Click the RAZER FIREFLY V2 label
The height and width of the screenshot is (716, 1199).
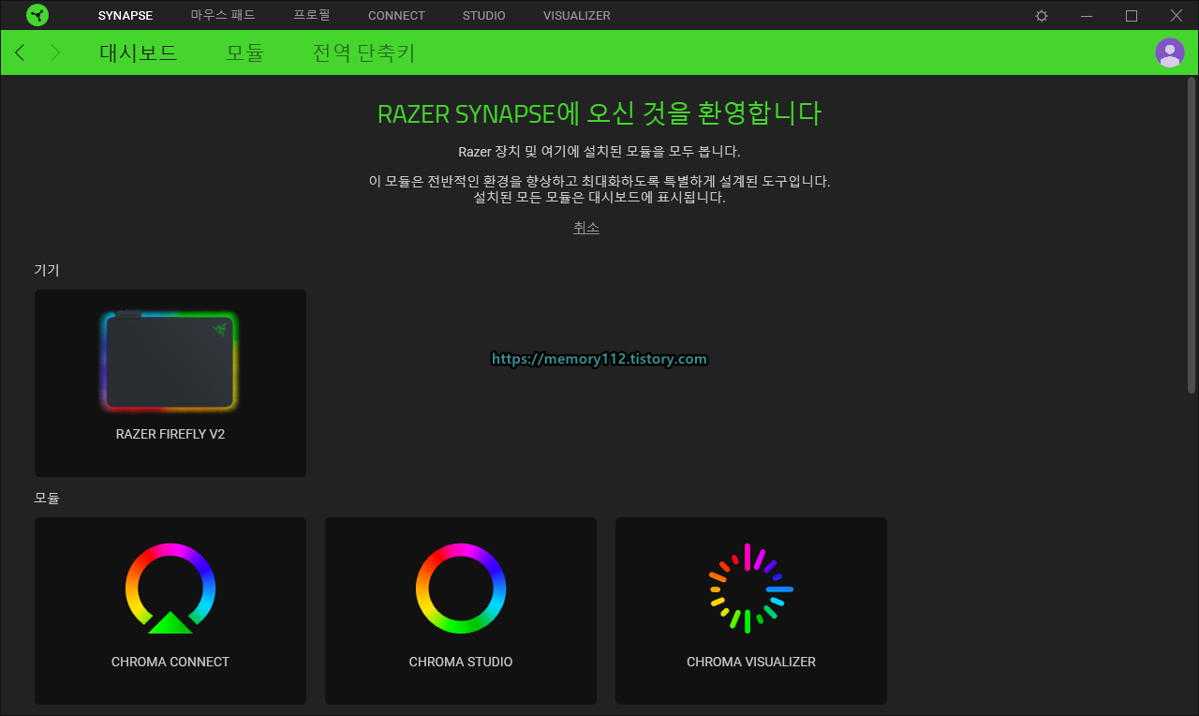[170, 434]
